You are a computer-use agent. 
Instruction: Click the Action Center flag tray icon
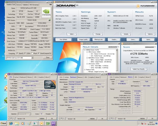[x=139, y=123]
